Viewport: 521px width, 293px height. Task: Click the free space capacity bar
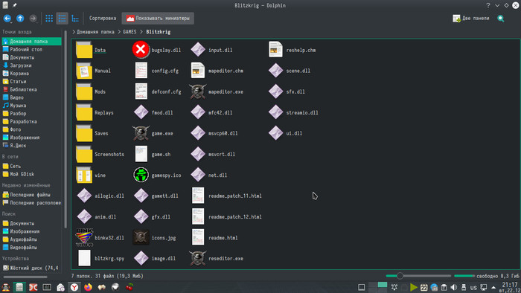464,276
